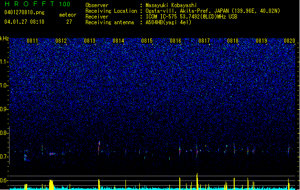Viewport: 300px width, 190px height.
Task: Click the 0817 time marker
Action: (204, 41)
